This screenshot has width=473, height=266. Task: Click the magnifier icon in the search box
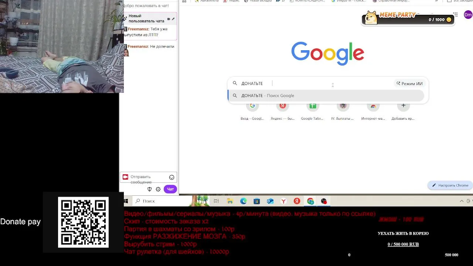(235, 83)
